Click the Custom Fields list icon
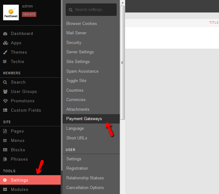 coord(5,110)
